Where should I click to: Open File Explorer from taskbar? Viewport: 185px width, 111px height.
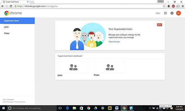[x=74, y=108]
